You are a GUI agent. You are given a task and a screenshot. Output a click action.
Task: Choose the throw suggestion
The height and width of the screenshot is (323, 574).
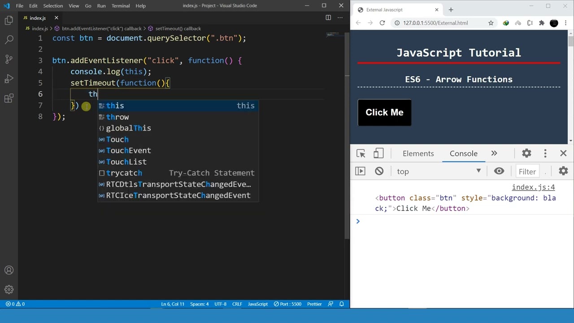click(178, 117)
